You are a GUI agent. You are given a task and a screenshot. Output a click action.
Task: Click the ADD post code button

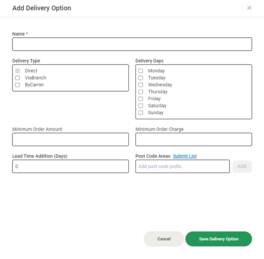[x=242, y=166]
